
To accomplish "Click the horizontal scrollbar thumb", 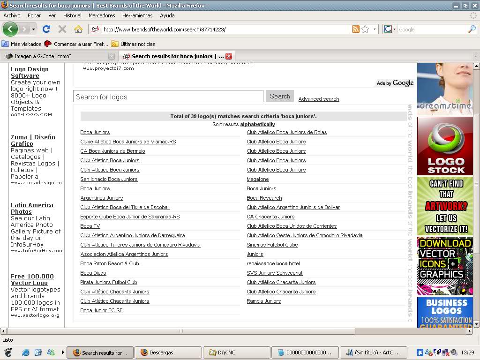I will (181, 331).
